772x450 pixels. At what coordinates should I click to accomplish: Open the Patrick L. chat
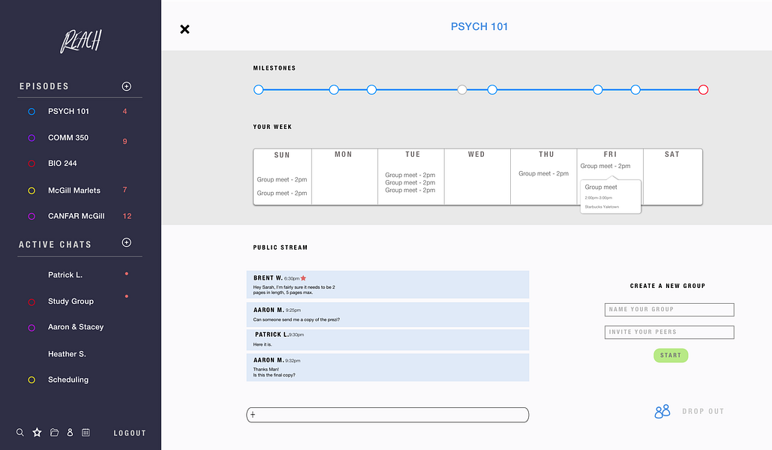point(65,275)
